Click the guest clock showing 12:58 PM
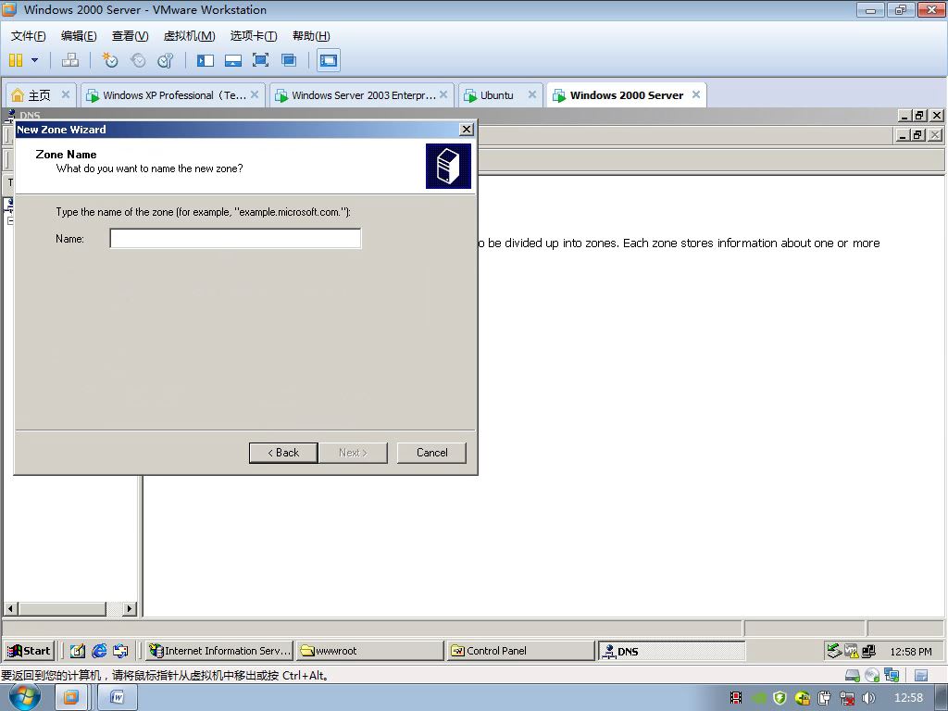 point(911,651)
